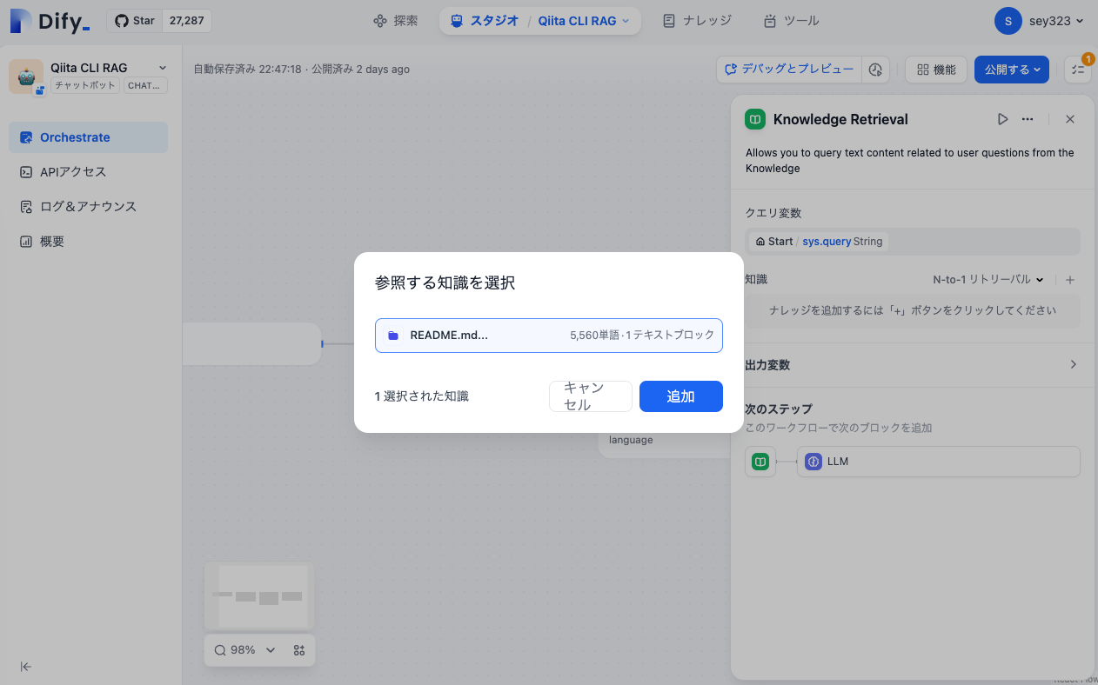This screenshot has width=1098, height=685.
Task: Click the チャットボット tag
Action: click(84, 85)
